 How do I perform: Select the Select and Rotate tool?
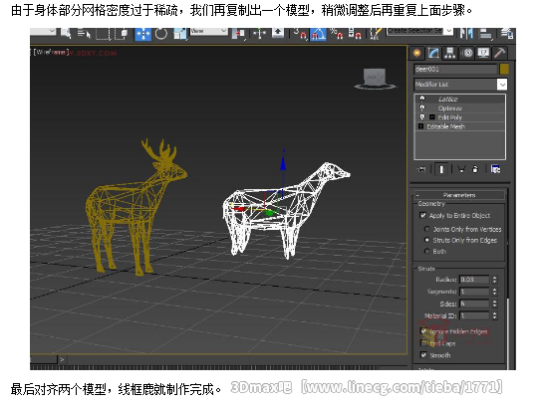(x=161, y=34)
